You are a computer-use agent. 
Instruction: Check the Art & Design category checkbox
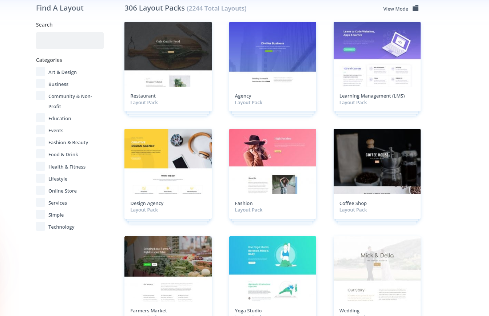click(x=40, y=72)
